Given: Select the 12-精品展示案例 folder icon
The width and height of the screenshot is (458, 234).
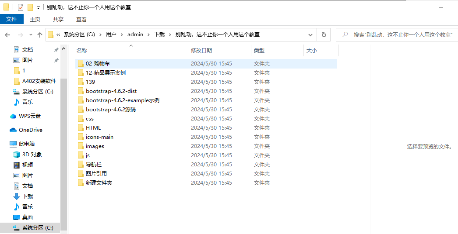Looking at the screenshot, I should 81,72.
